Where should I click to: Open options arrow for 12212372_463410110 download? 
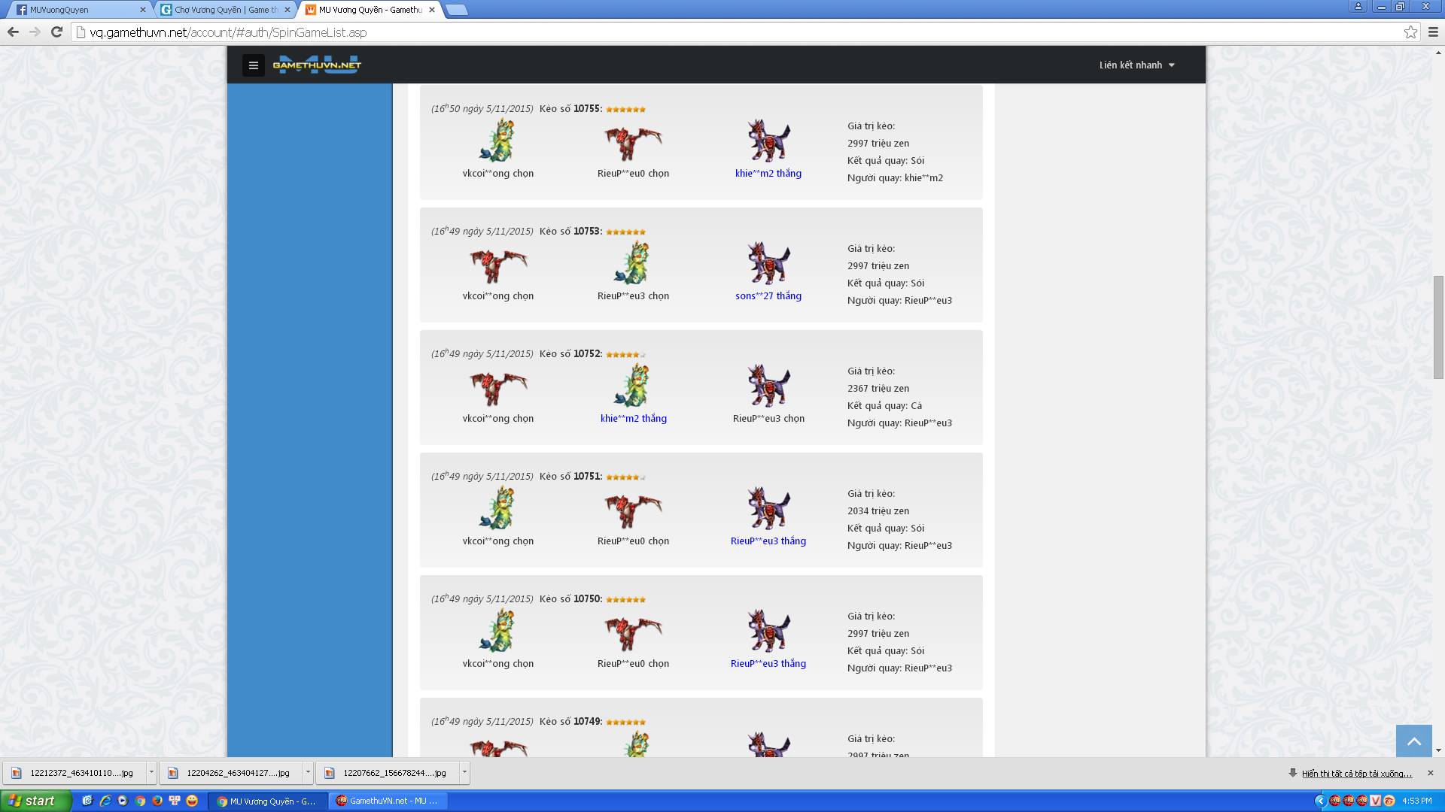151,772
